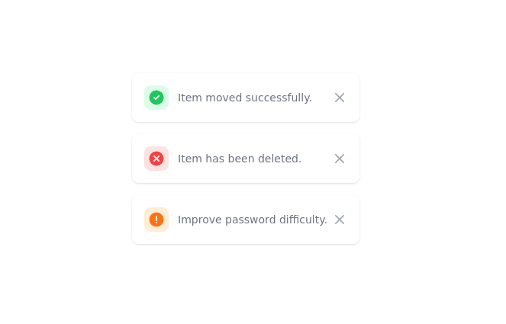
Task: Click the word "moved" in the success toast
Action: point(222,98)
